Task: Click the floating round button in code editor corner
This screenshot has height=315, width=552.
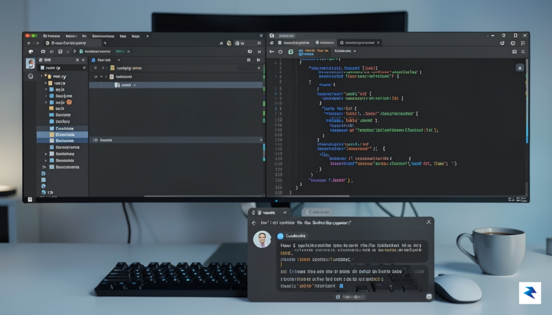Action: (520, 68)
